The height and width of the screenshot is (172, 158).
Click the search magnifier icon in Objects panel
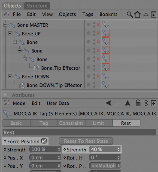[130, 15]
